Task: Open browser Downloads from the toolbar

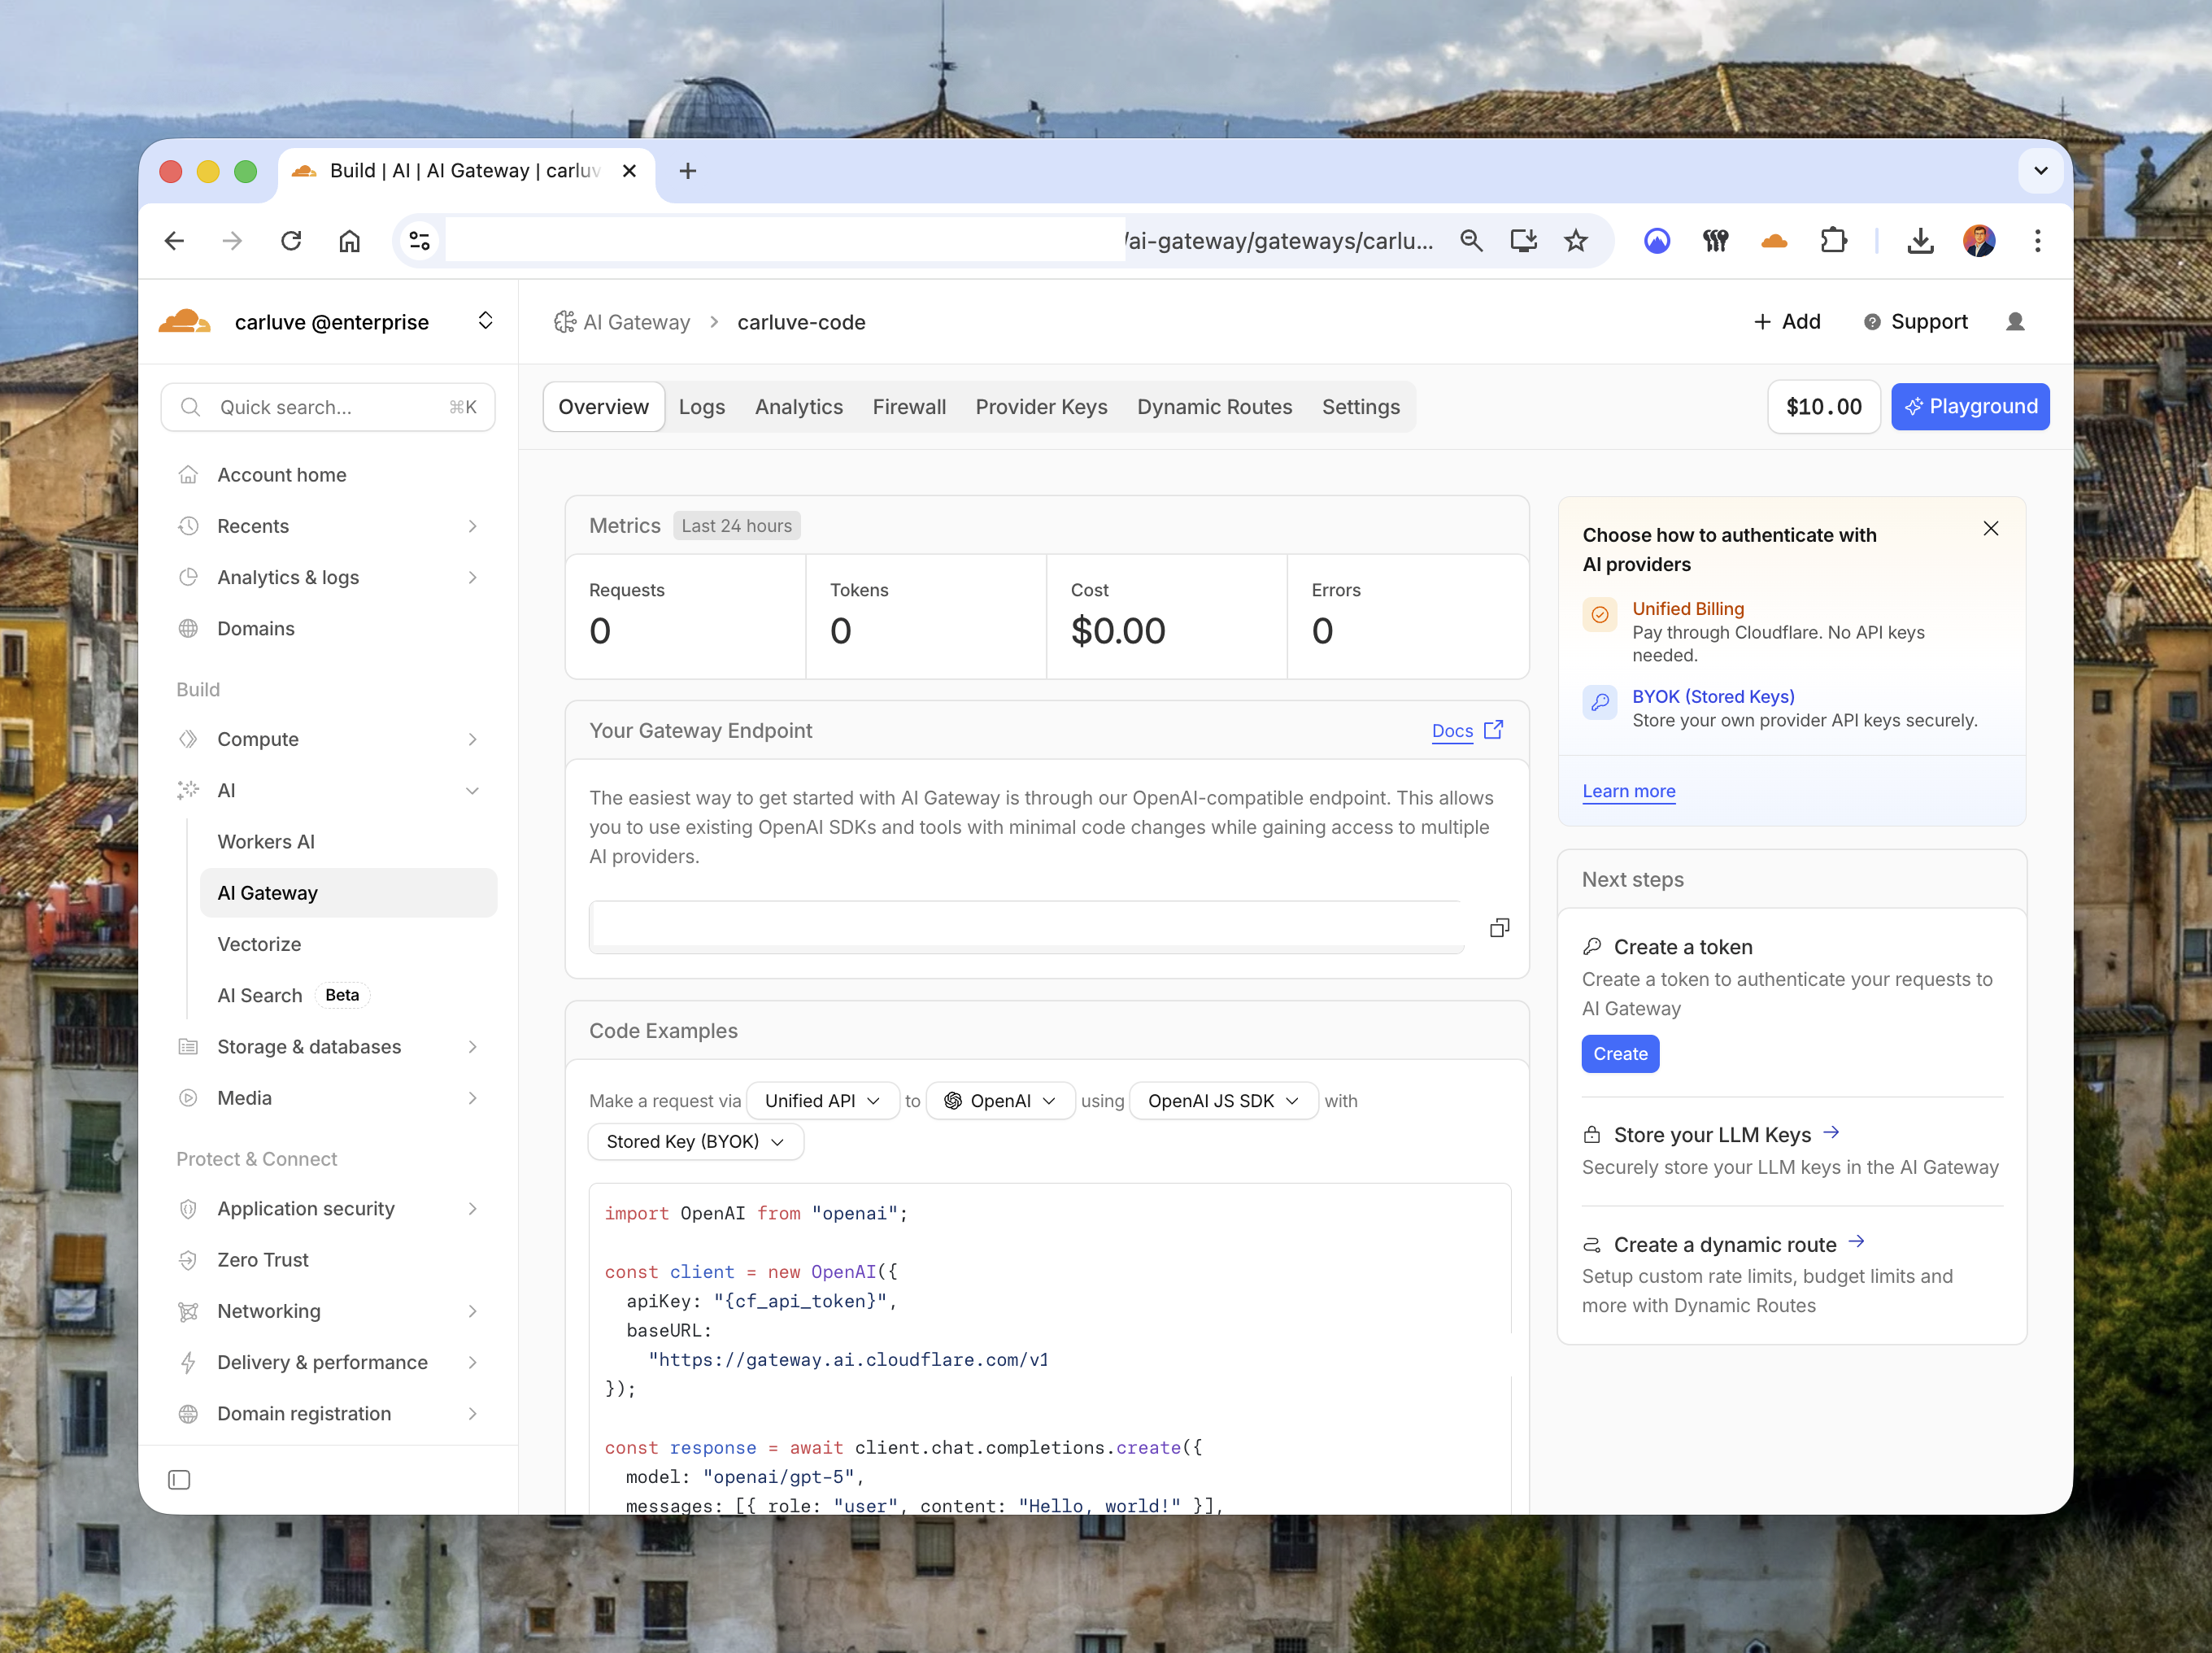Action: pos(1920,240)
